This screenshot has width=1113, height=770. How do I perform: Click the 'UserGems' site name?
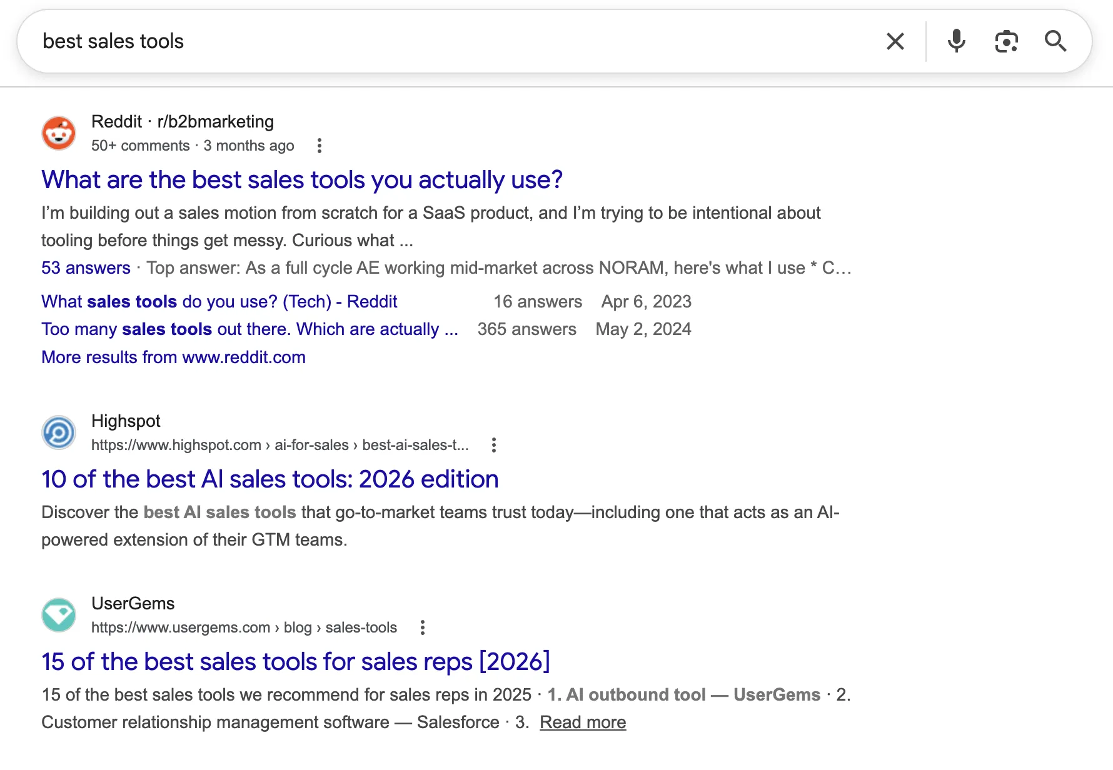click(x=133, y=604)
